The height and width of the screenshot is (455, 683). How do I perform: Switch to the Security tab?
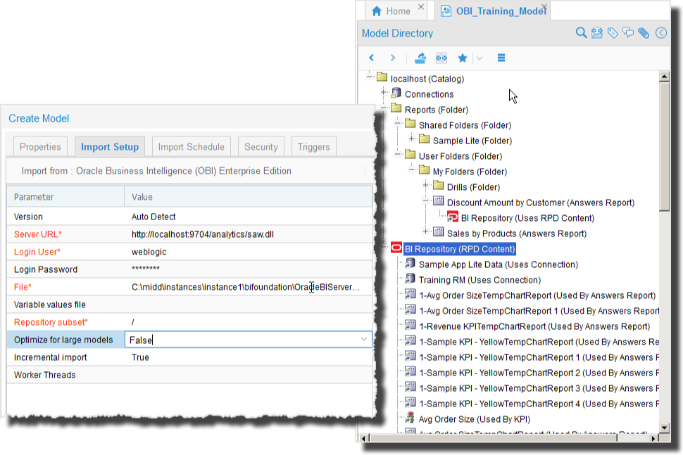[261, 147]
